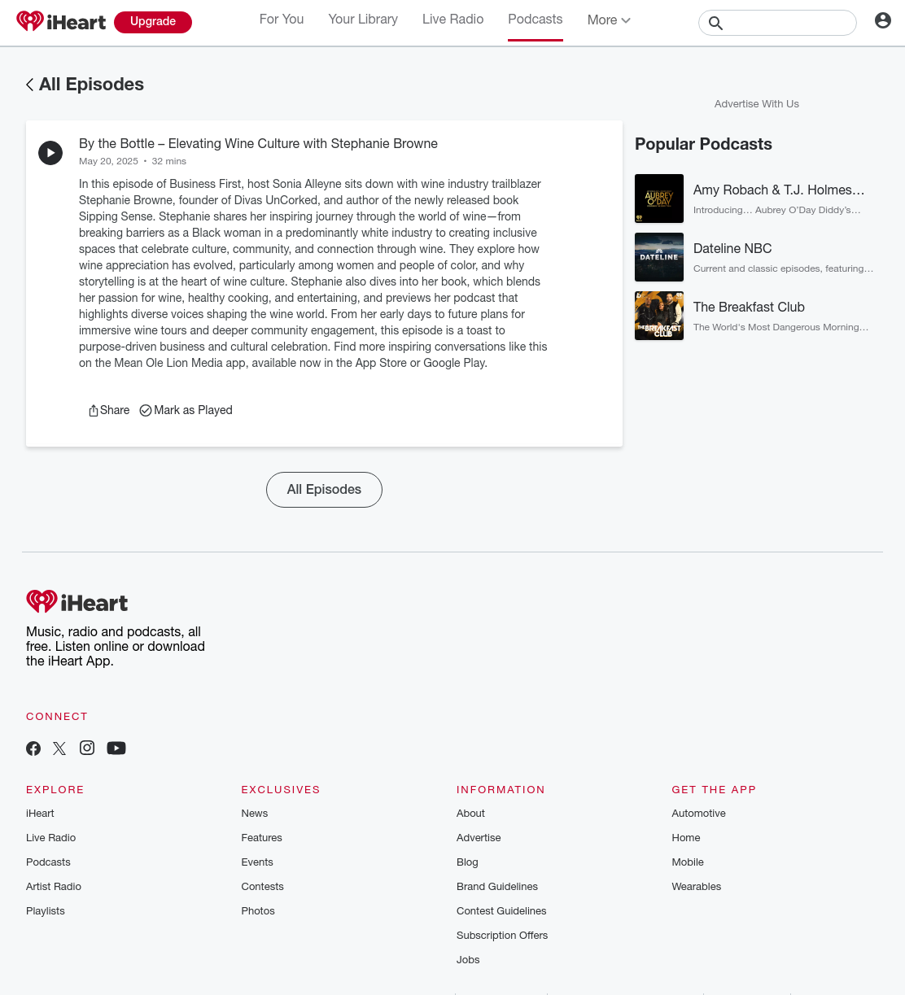905x995 pixels.
Task: Open Subscription Offers footer link
Action: pyautogui.click(x=502, y=936)
